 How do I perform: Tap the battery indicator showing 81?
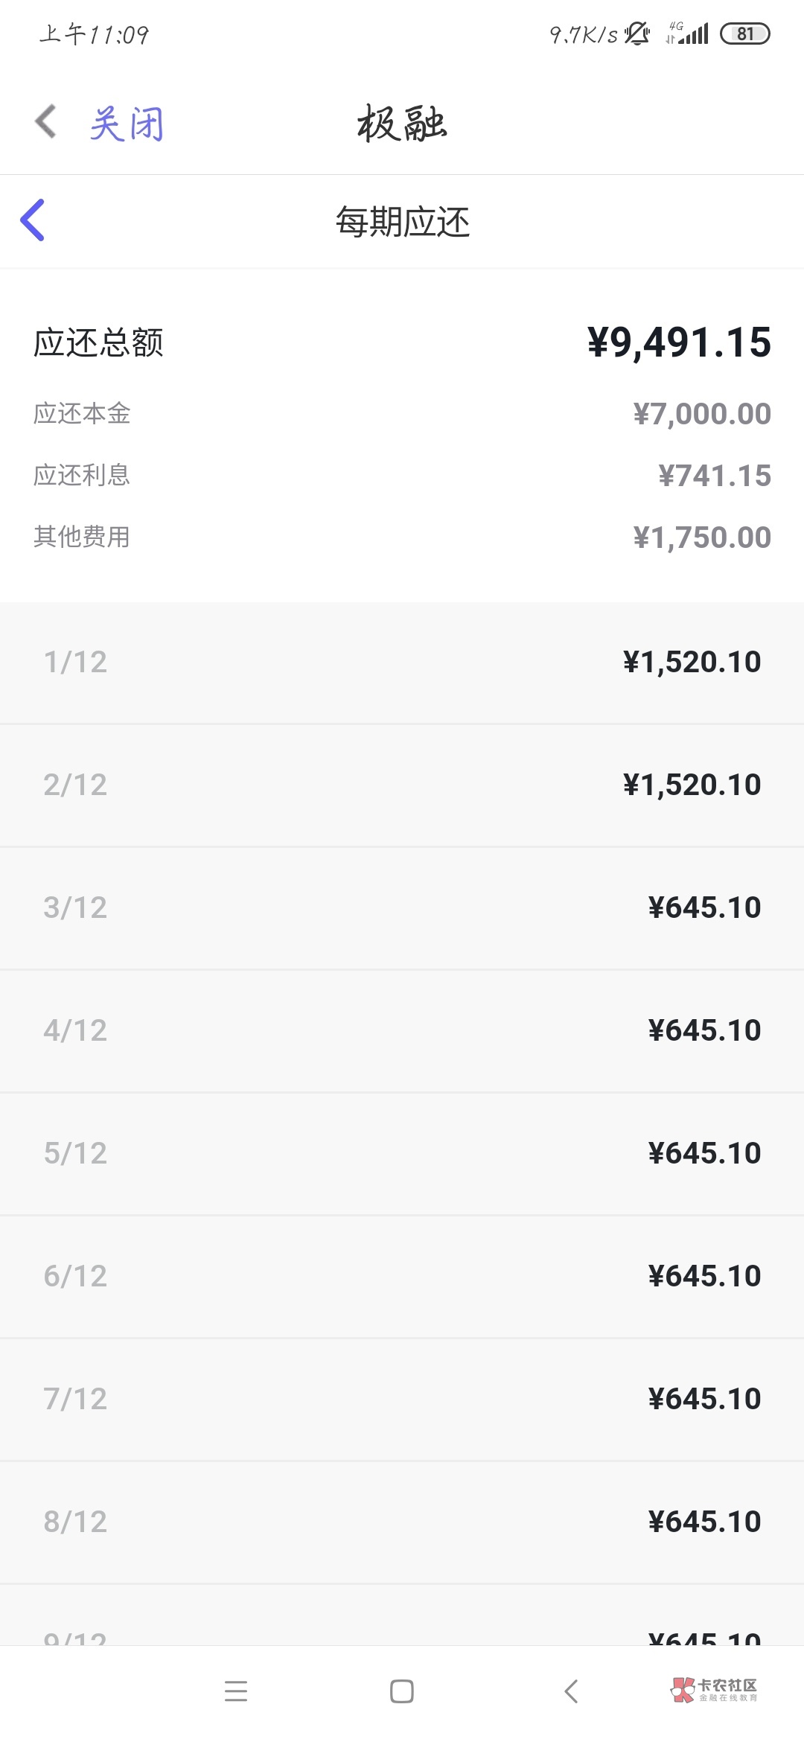744,33
